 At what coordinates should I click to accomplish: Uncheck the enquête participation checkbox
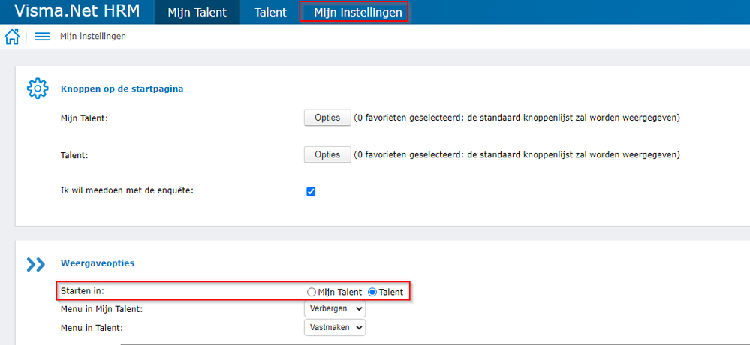click(311, 191)
